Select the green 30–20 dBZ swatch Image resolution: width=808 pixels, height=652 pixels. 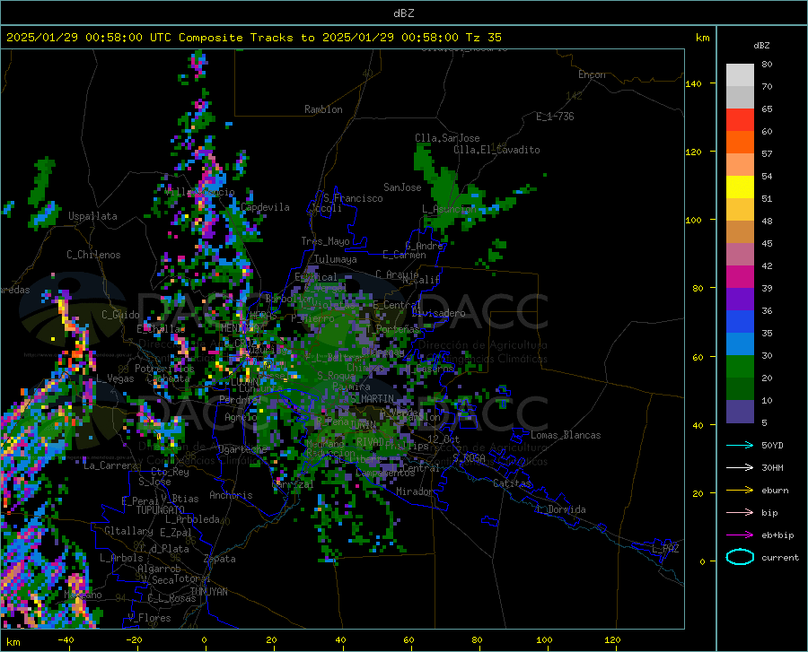740,367
